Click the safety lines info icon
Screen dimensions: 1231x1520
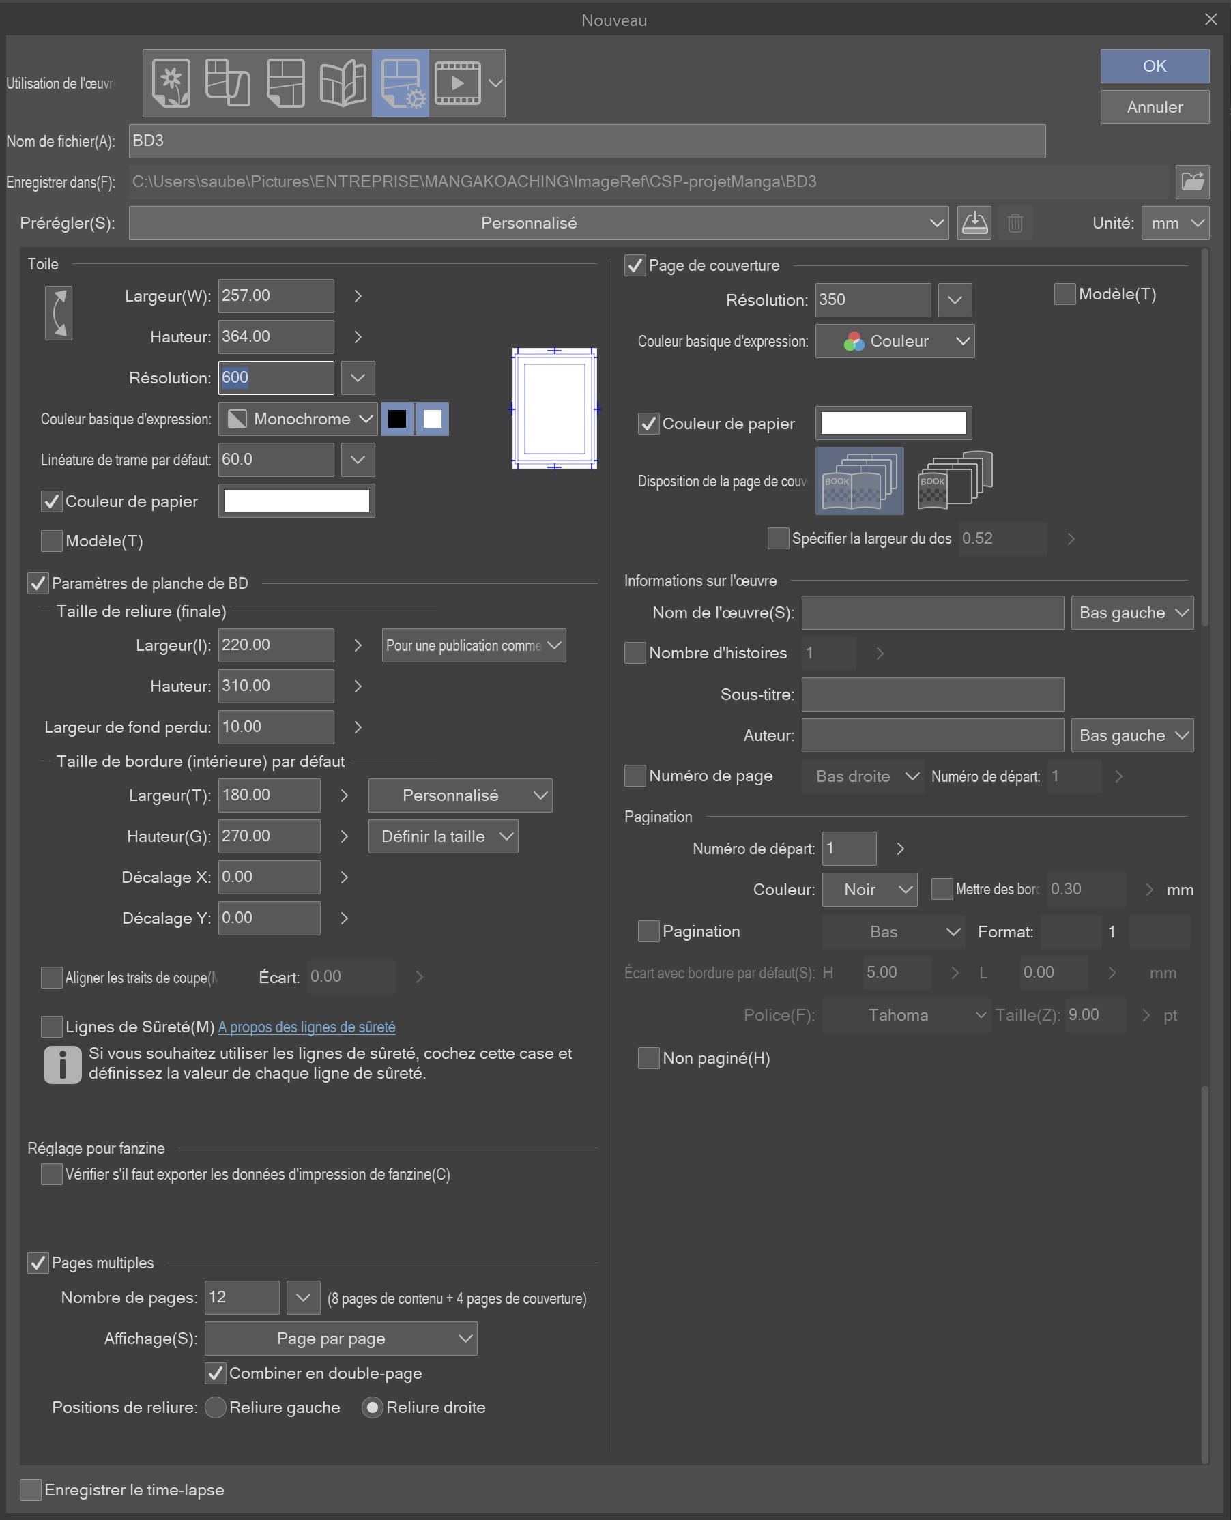click(62, 1064)
